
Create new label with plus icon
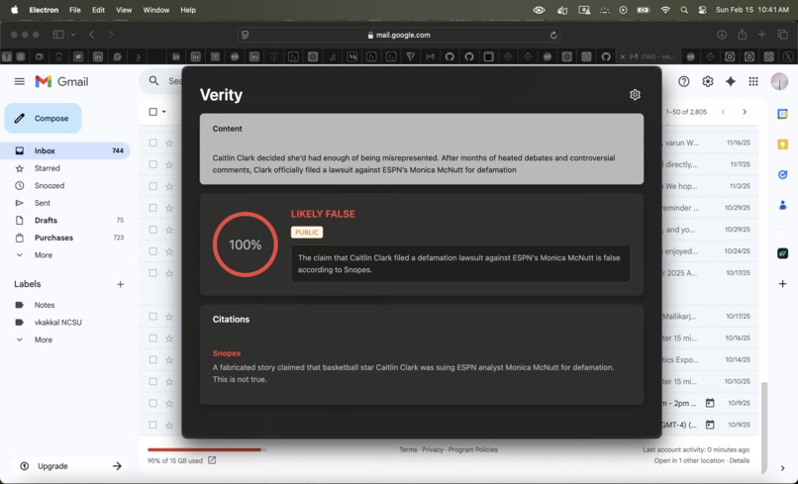[120, 284]
